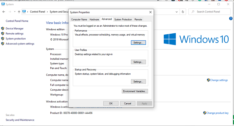Click in the Search Control Panel field
The width and height of the screenshot is (234, 126).
209,11
